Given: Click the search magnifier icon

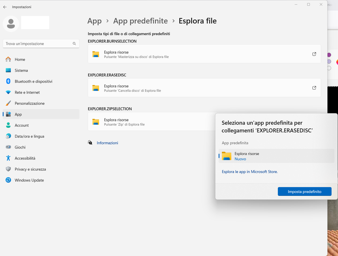Looking at the screenshot, I should tap(74, 44).
